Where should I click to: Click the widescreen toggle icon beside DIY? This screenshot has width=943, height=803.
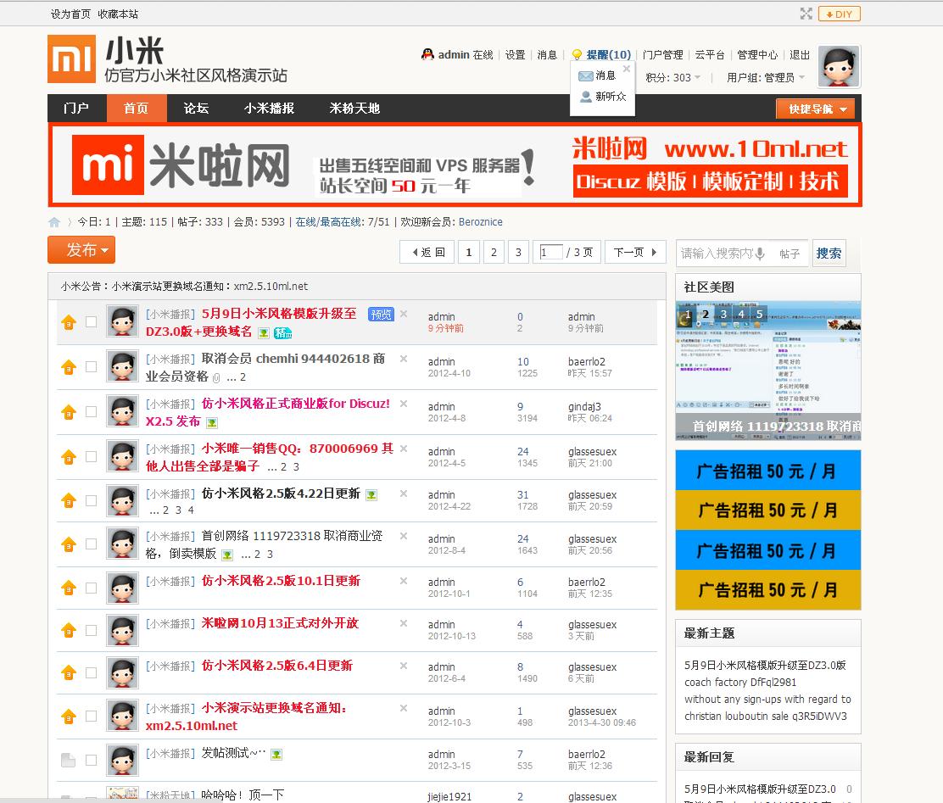[806, 14]
